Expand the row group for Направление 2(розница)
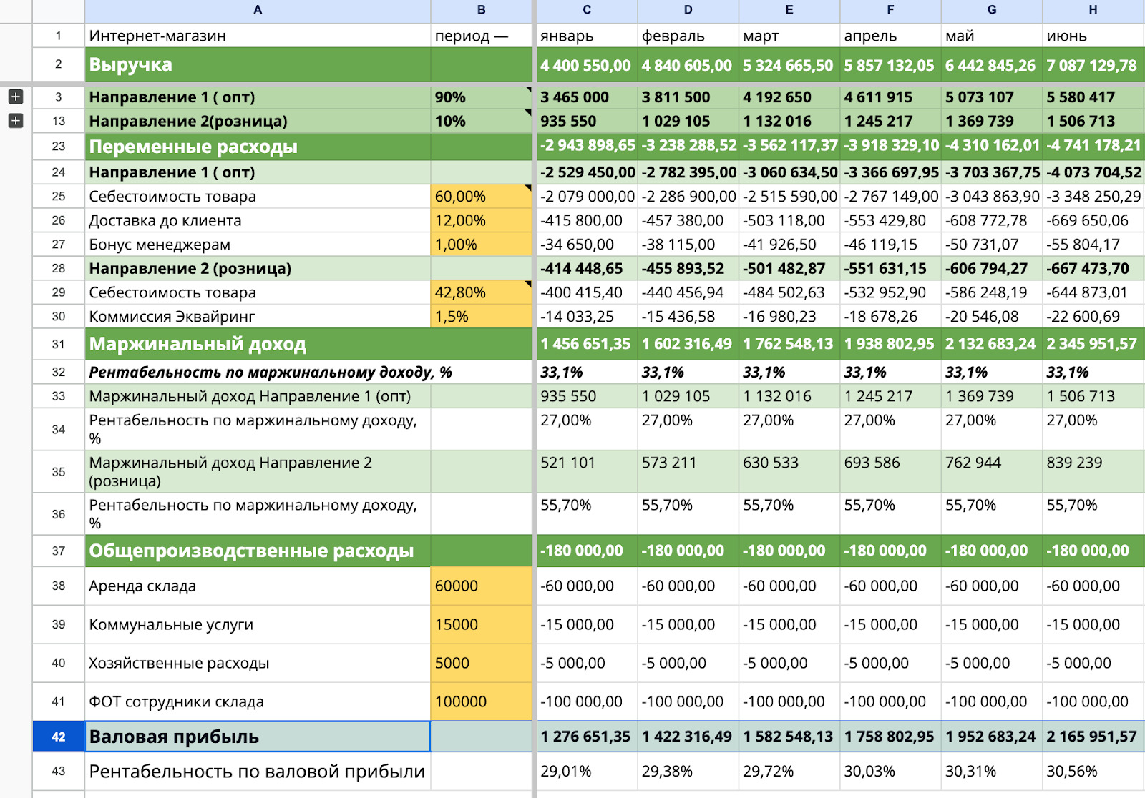Screen dimensions: 1145x798 click(x=16, y=121)
